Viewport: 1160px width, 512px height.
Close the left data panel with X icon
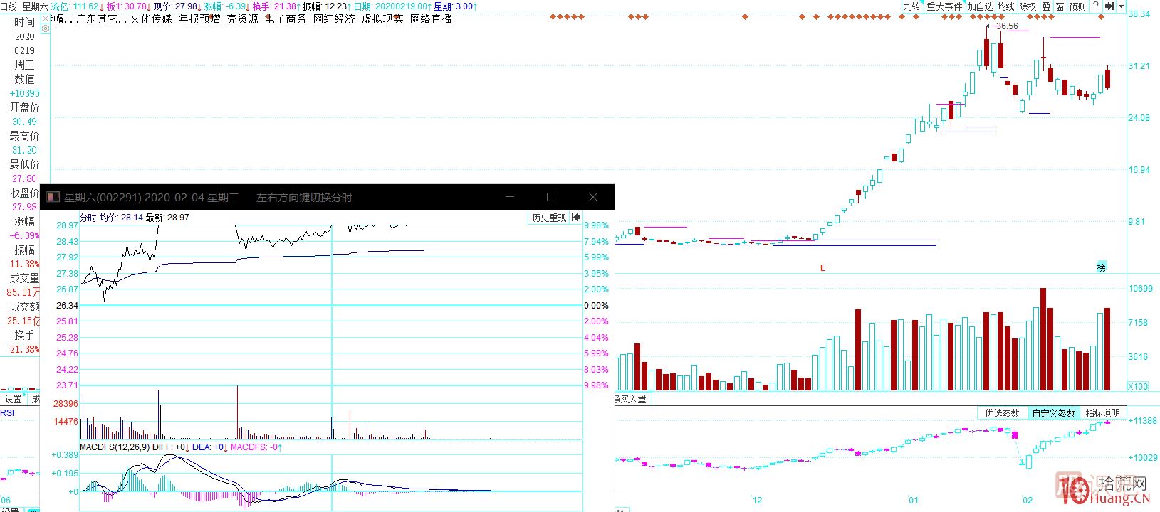[x=46, y=18]
